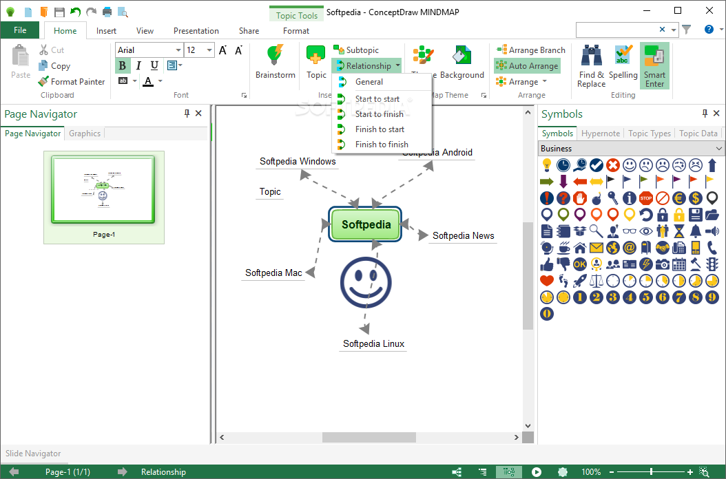The width and height of the screenshot is (726, 479).
Task: Toggle Auto Arrange
Action: tap(528, 65)
